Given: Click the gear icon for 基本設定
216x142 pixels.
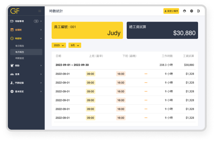Looking at the screenshot, I should pyautogui.click(x=12, y=92).
